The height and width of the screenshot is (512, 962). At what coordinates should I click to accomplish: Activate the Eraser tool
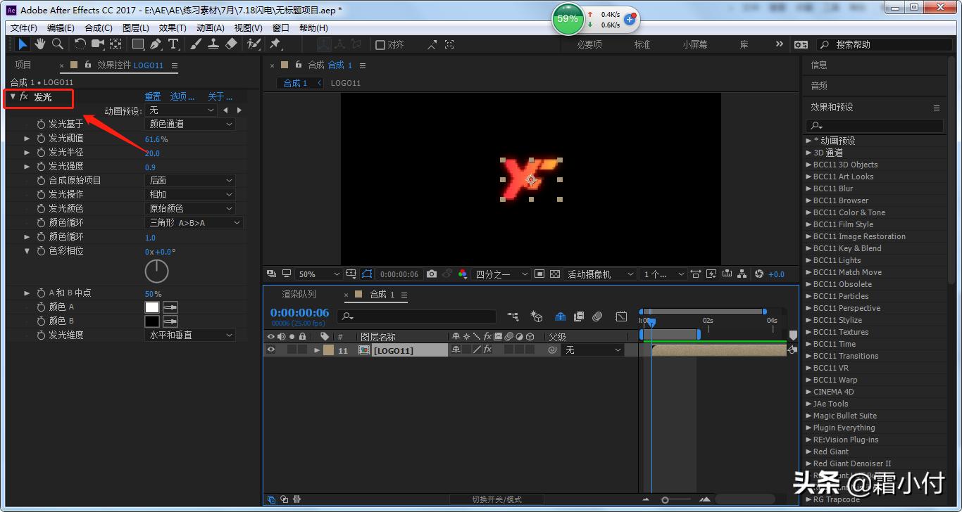[x=231, y=44]
